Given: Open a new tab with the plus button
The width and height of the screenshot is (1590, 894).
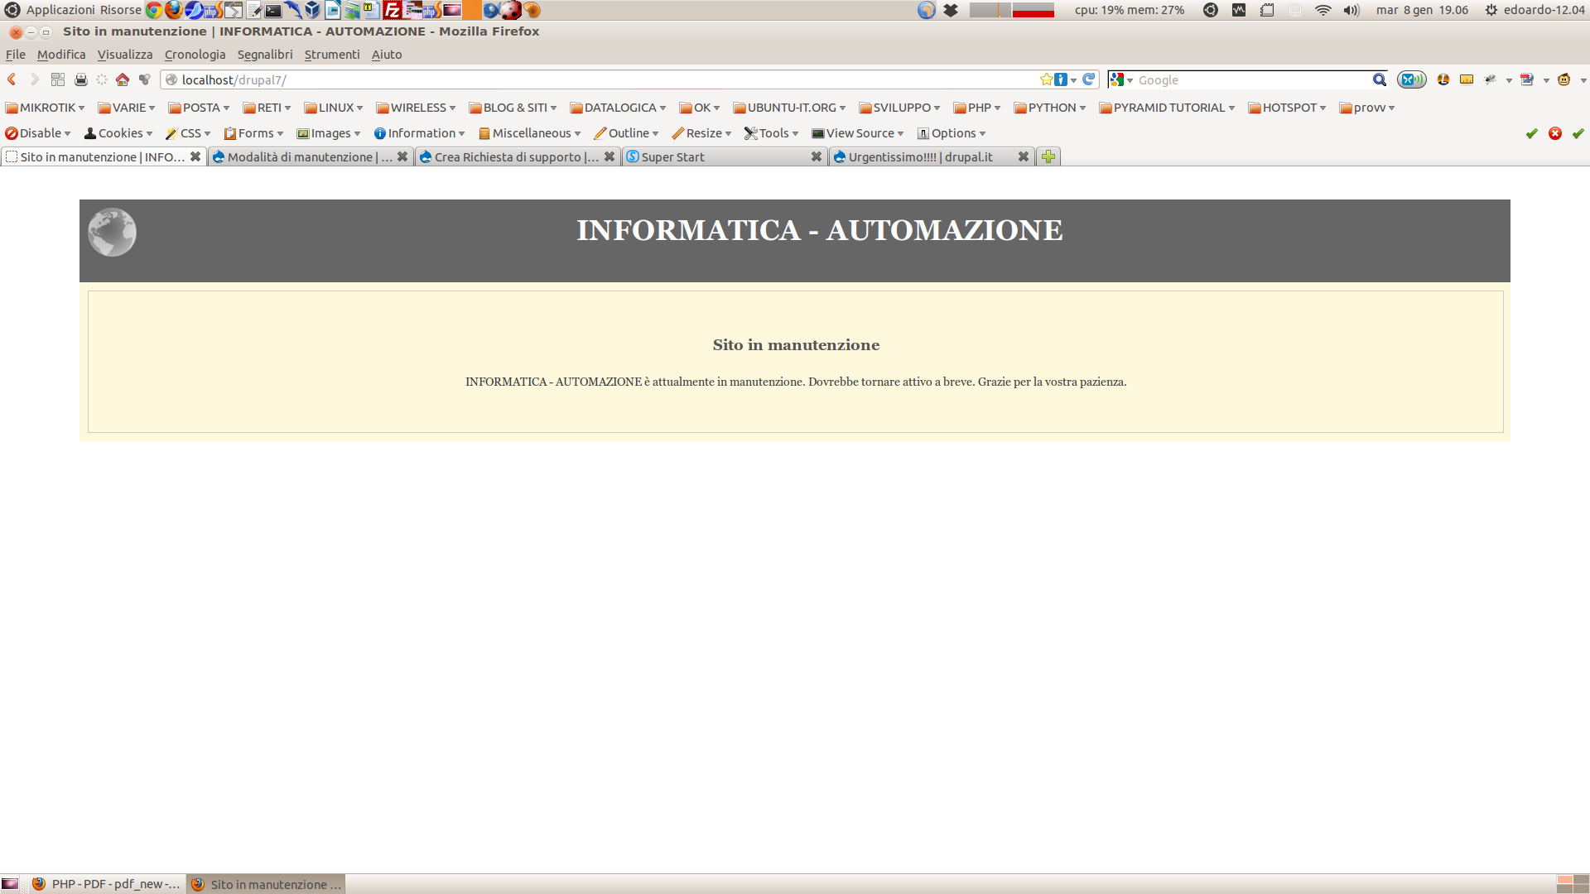Looking at the screenshot, I should [1048, 156].
